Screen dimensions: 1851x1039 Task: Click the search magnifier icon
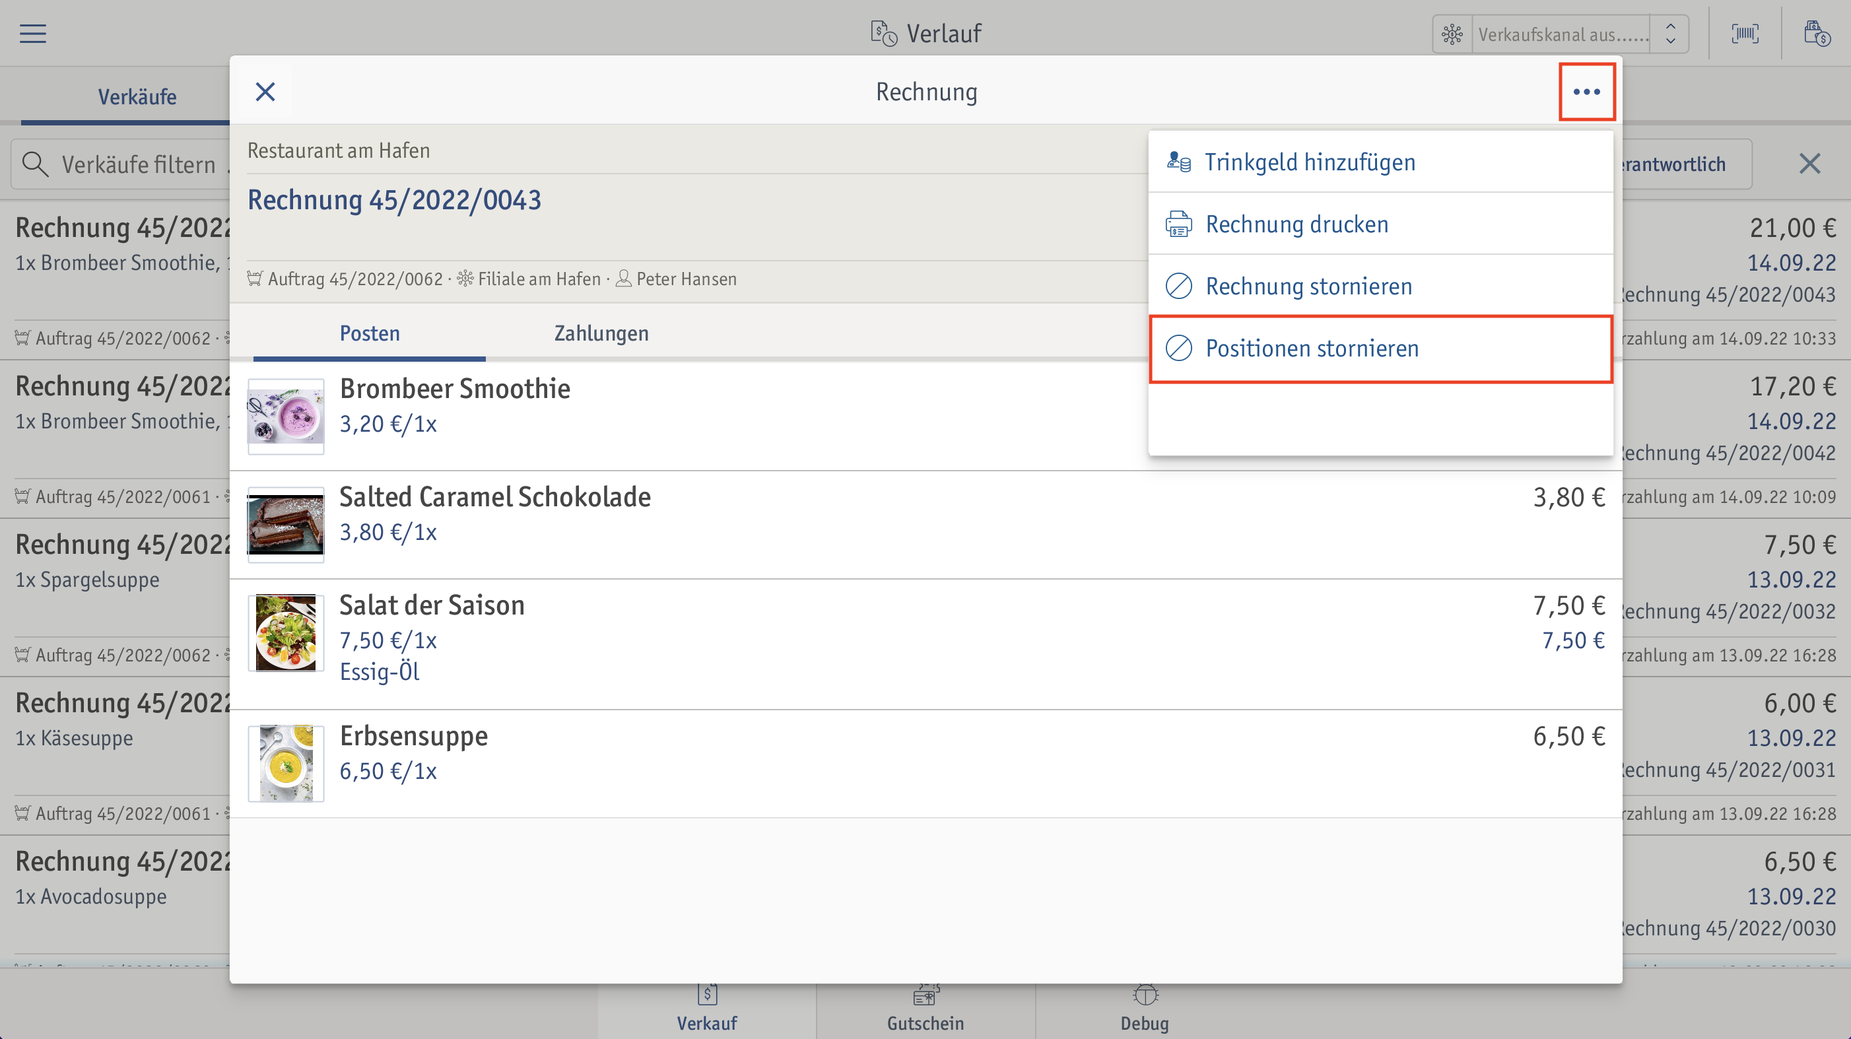point(34,164)
